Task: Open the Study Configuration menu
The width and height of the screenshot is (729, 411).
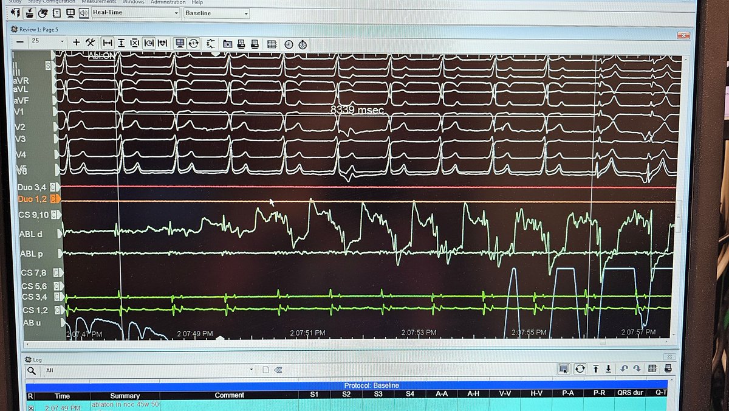Action: tap(51, 2)
